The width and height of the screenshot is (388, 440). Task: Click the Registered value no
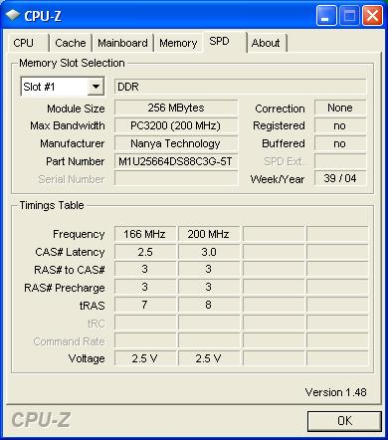340,125
